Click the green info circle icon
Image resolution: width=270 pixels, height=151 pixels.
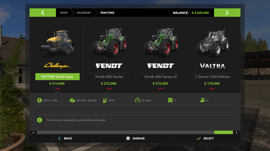[39, 120]
